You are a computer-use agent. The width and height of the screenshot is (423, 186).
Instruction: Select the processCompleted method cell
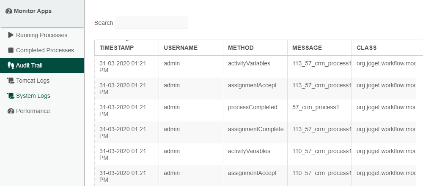(x=253, y=107)
